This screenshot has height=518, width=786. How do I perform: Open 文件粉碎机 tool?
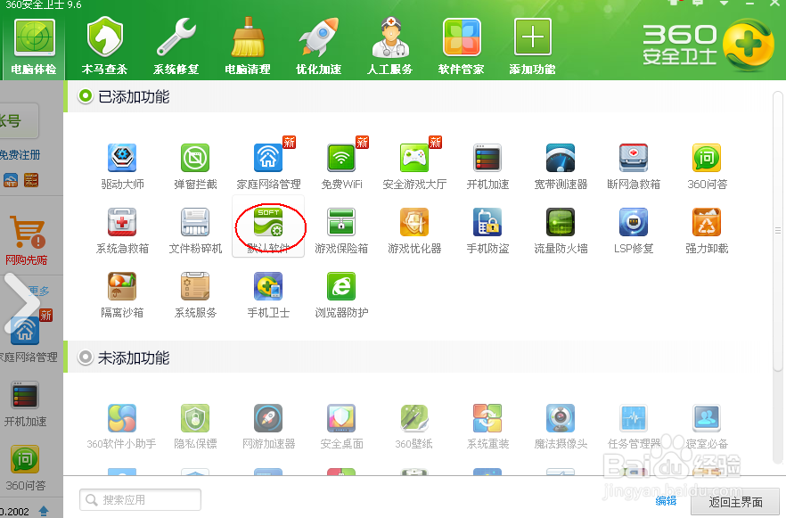(195, 231)
